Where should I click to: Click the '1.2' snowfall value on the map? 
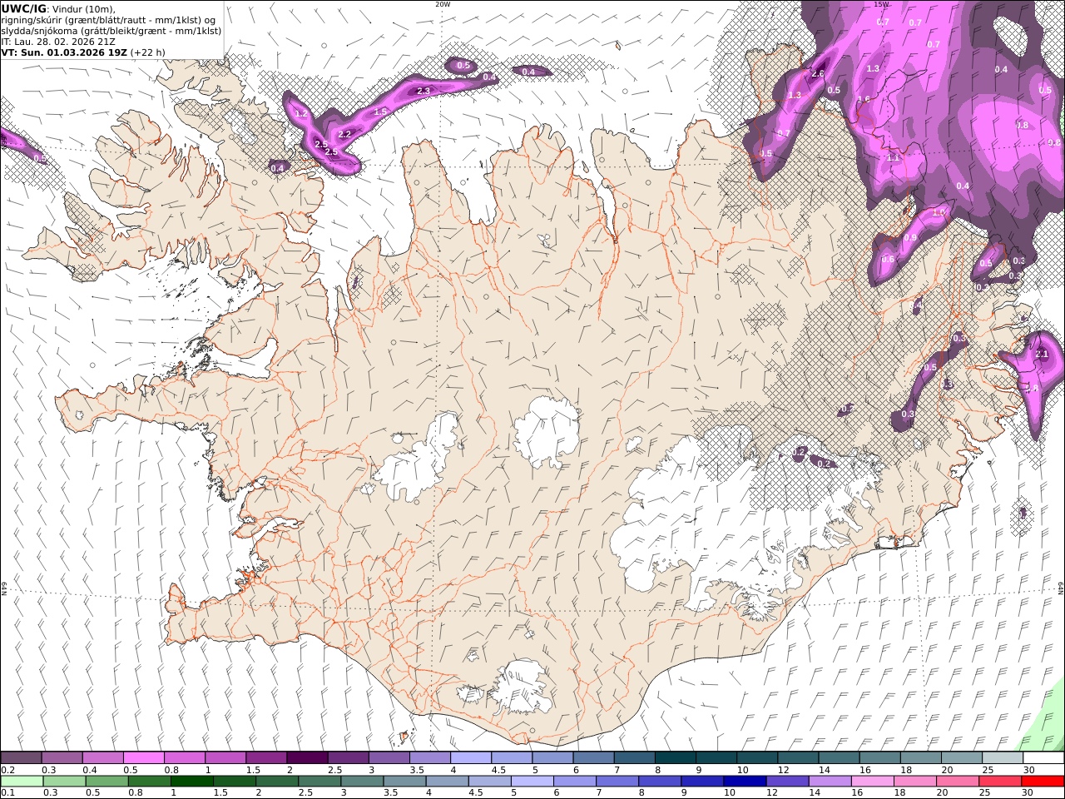[301, 113]
